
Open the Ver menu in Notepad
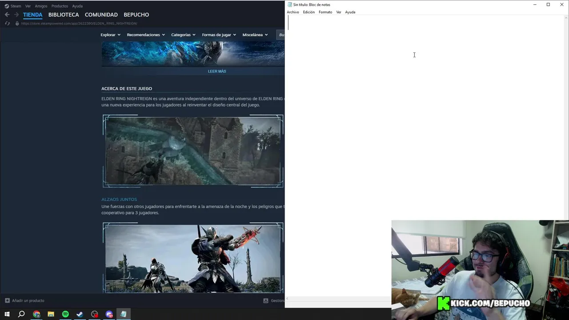(x=339, y=12)
